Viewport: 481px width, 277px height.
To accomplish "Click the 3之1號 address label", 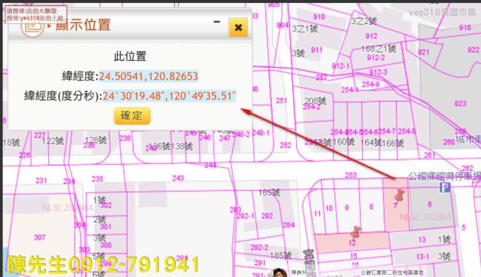I will [305, 29].
